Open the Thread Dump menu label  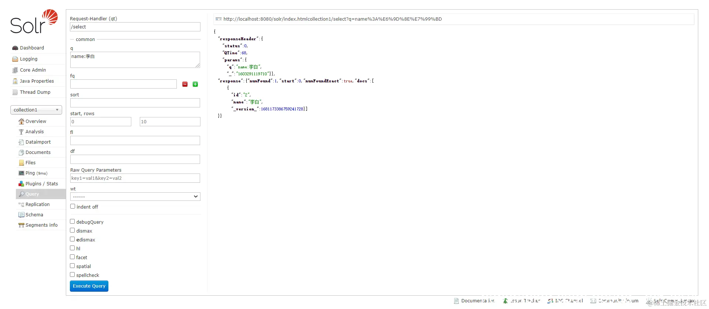[x=35, y=92]
